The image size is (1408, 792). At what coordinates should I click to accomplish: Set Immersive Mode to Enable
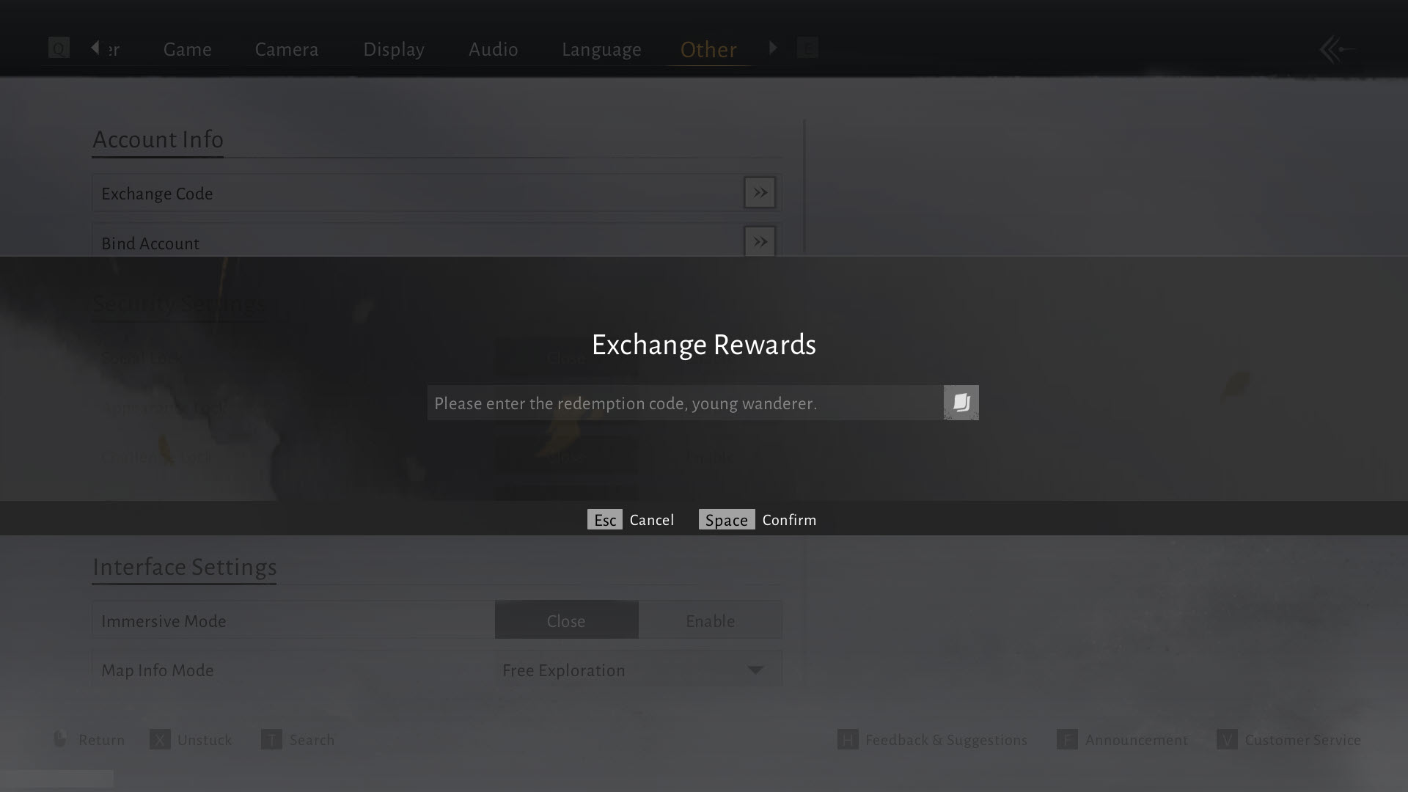[710, 620]
